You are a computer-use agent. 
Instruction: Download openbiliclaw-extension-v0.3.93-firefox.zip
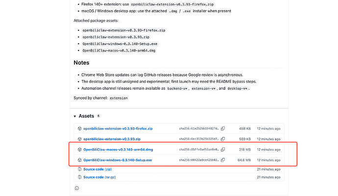tap(118, 128)
